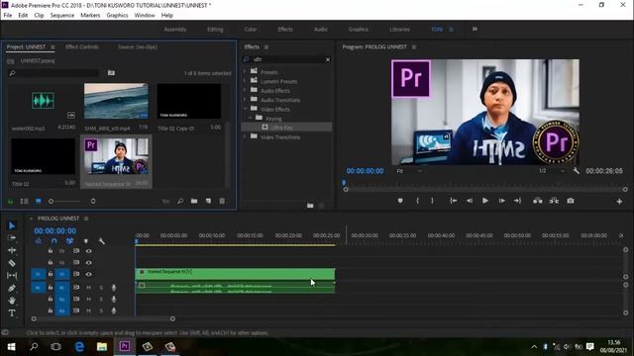Screen dimensions: 634x356
Task: Expand the Audio Transitions folder
Action: pyautogui.click(x=245, y=99)
